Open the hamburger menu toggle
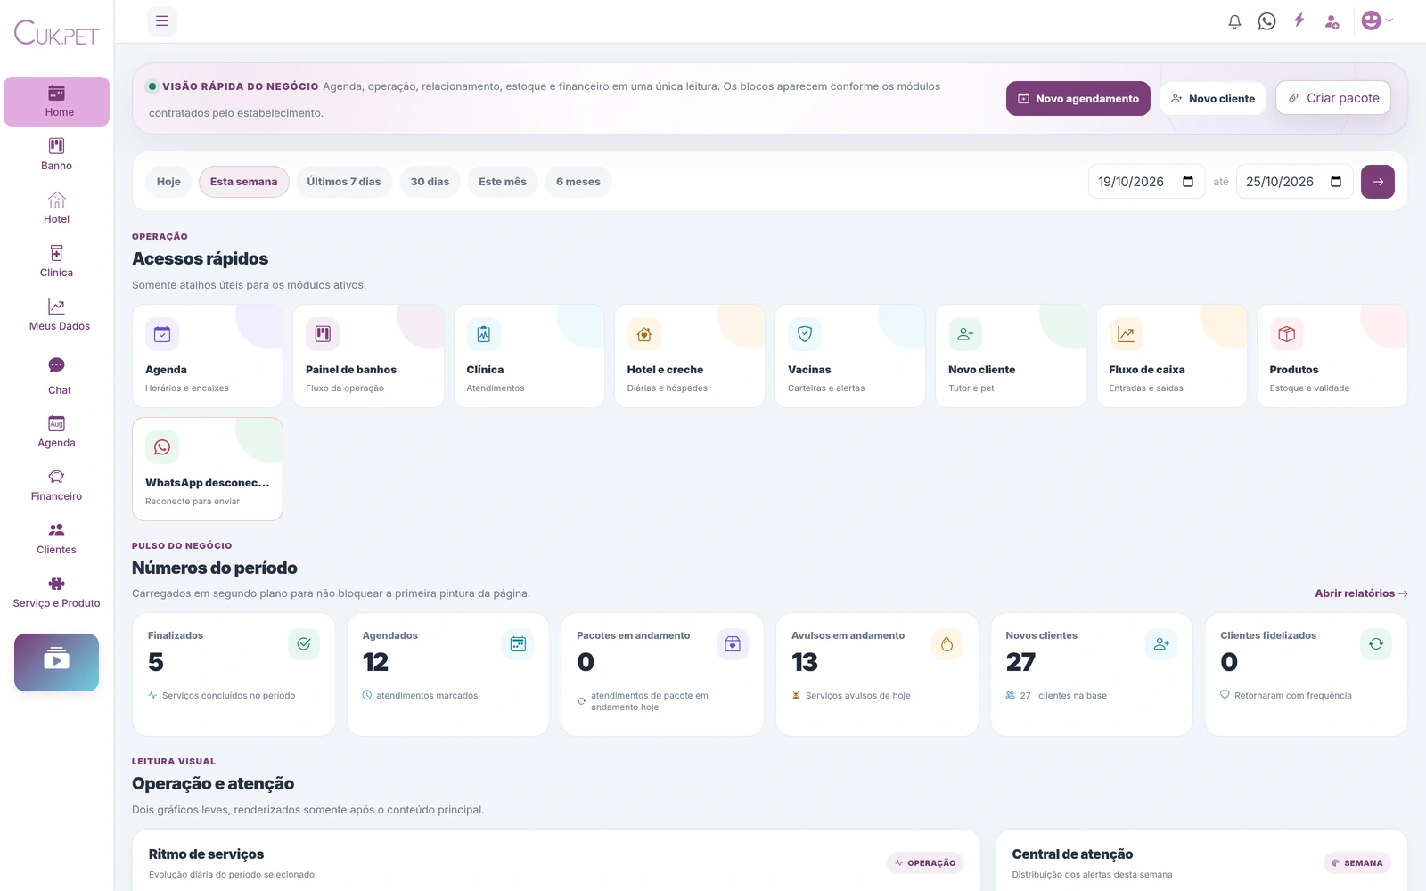Viewport: 1426px width, 891px height. 162,20
